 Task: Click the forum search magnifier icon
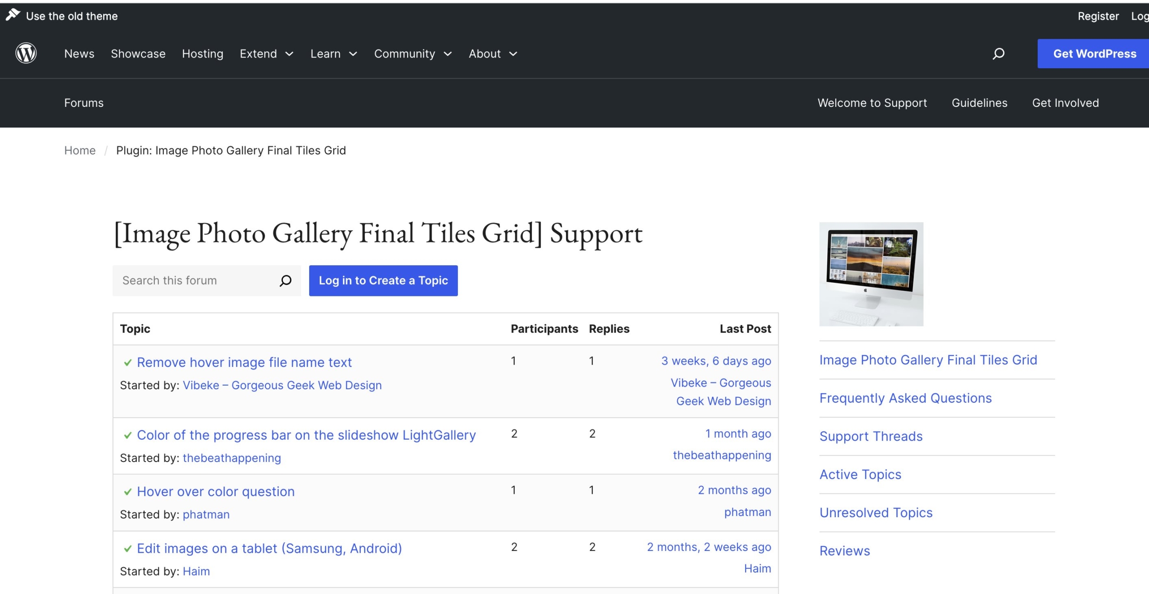pyautogui.click(x=285, y=281)
